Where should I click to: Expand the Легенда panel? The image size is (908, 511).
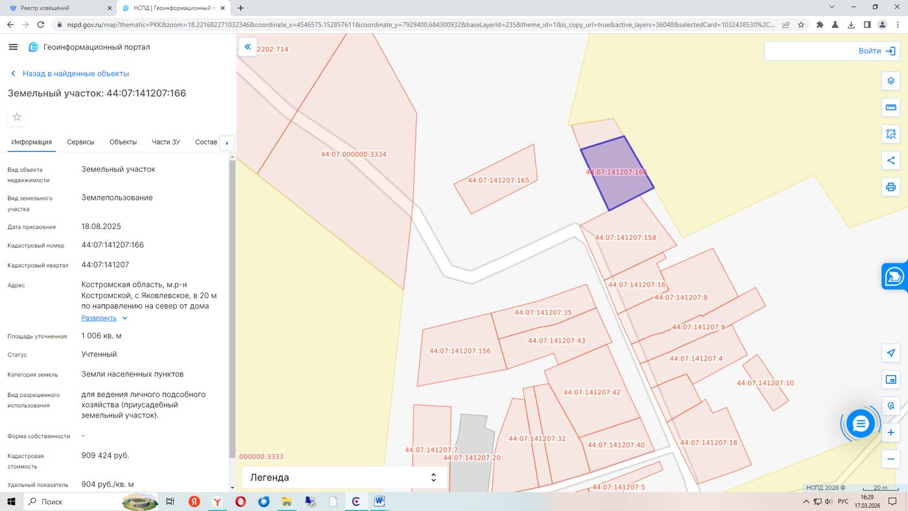tap(344, 477)
